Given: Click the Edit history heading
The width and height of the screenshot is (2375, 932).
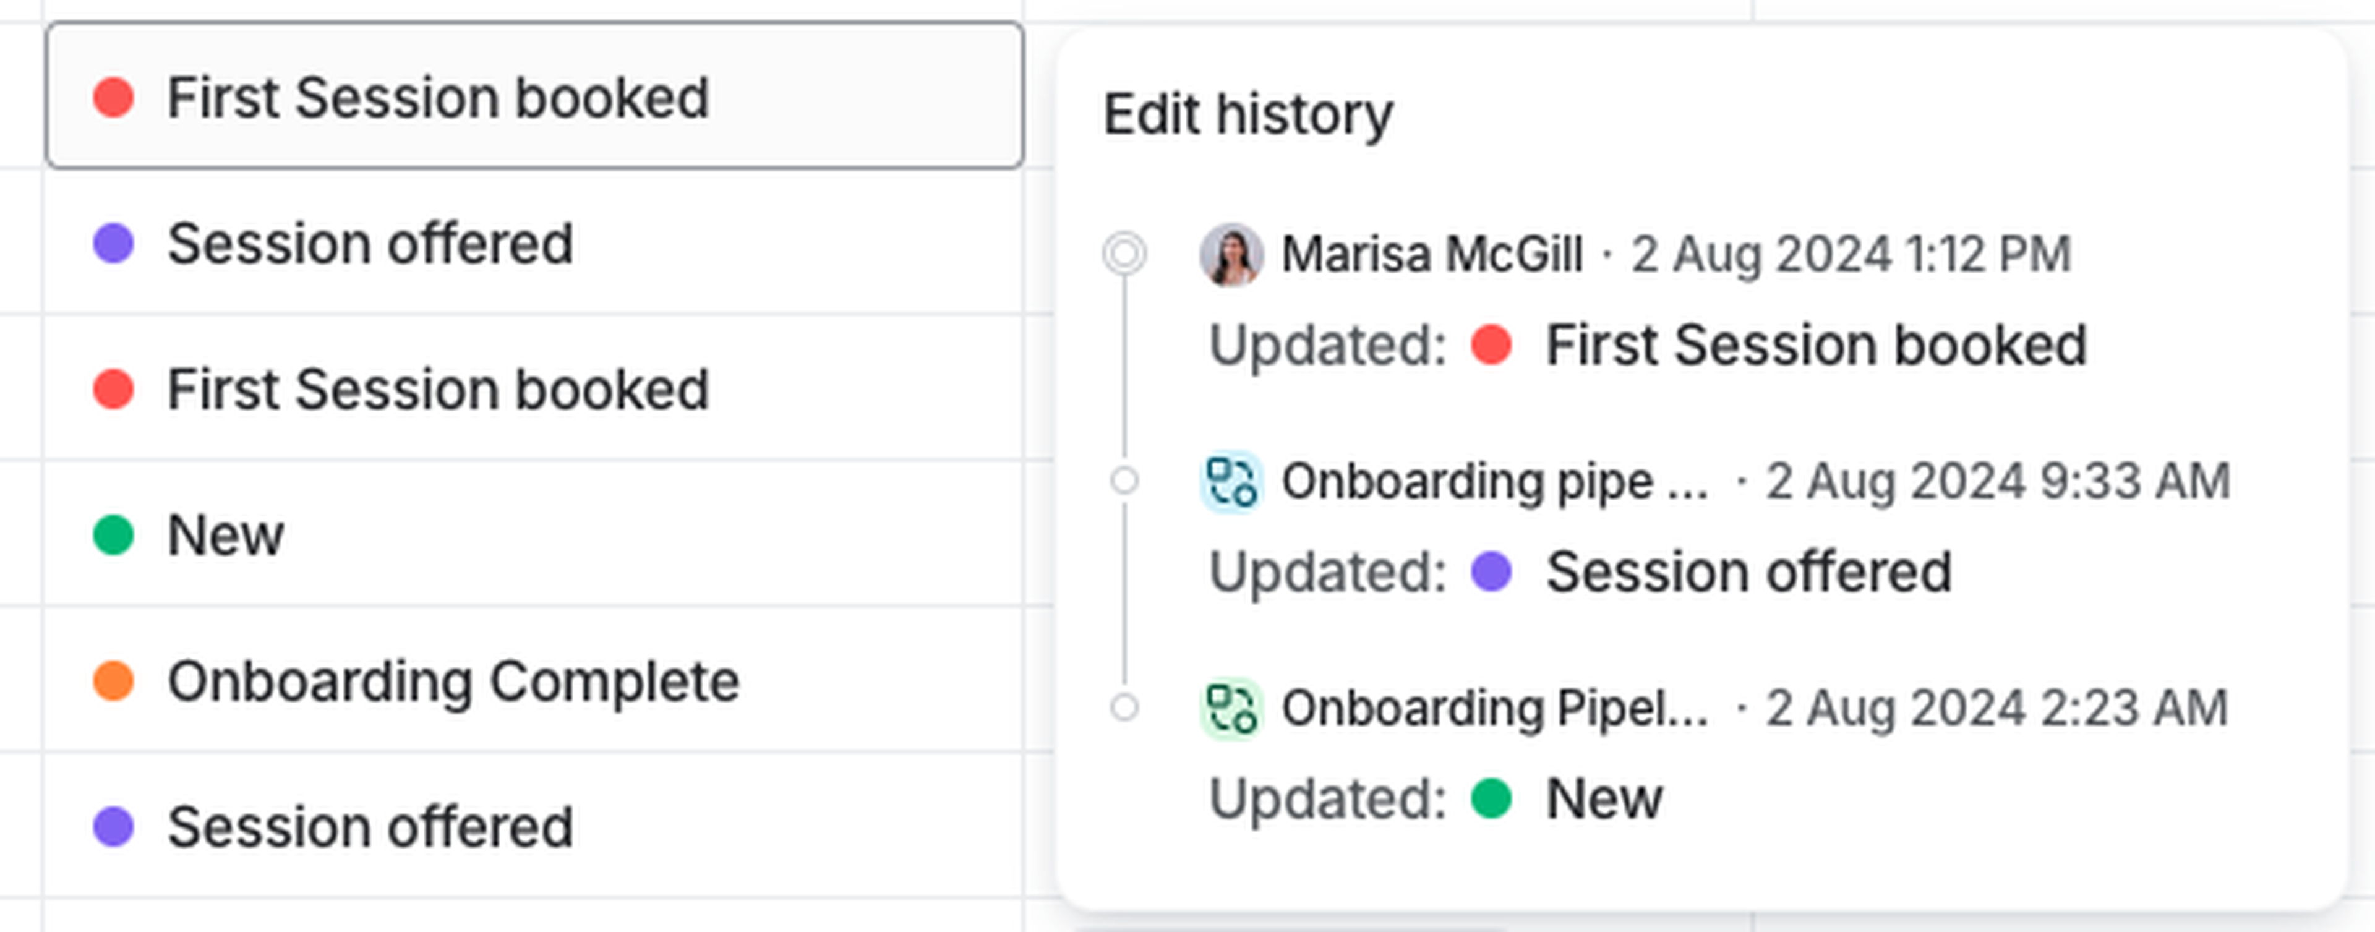Looking at the screenshot, I should click(1247, 114).
